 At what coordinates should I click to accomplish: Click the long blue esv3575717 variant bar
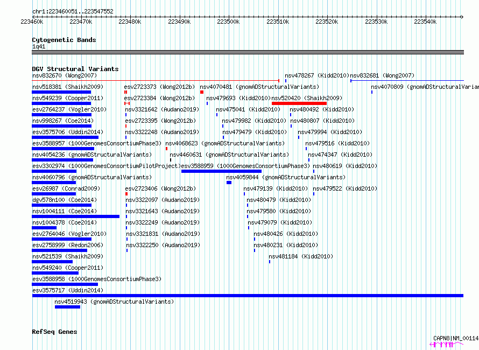tap(248, 296)
